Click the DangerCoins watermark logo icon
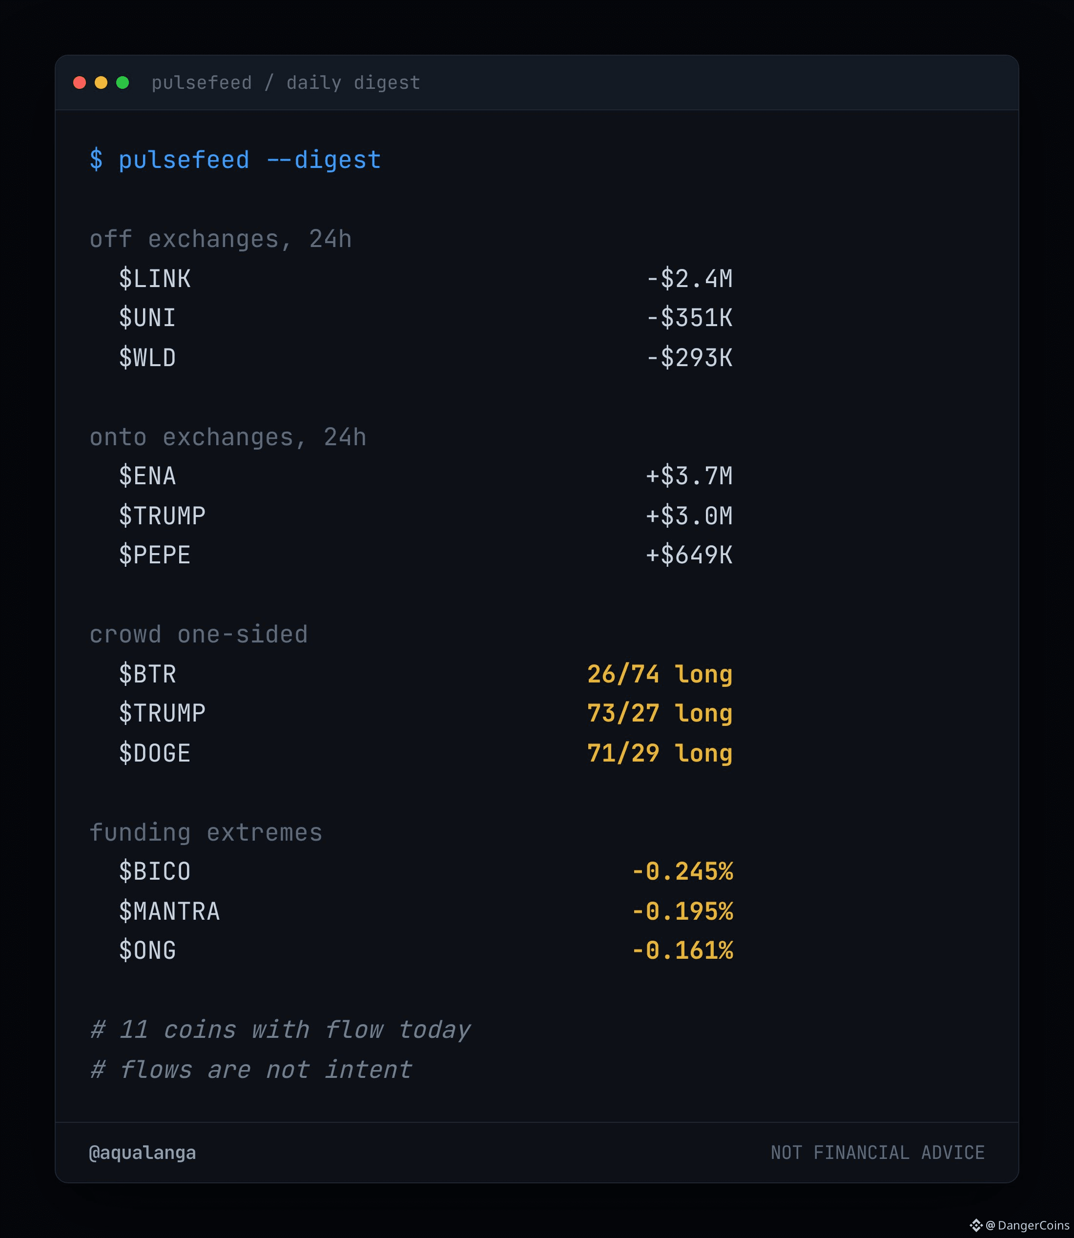Viewport: 1074px width, 1238px height. coord(976,1225)
